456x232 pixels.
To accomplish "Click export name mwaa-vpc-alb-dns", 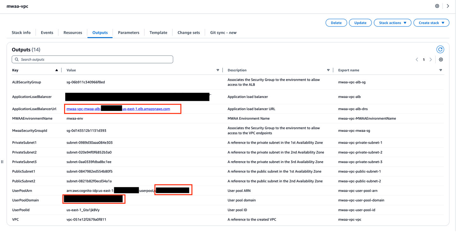I will [353, 109].
